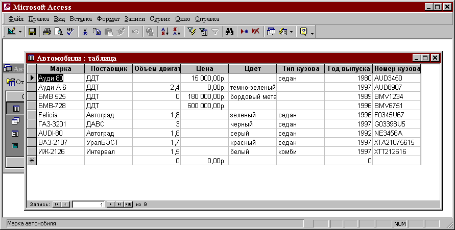Select the Год выпуска column header

point(348,69)
